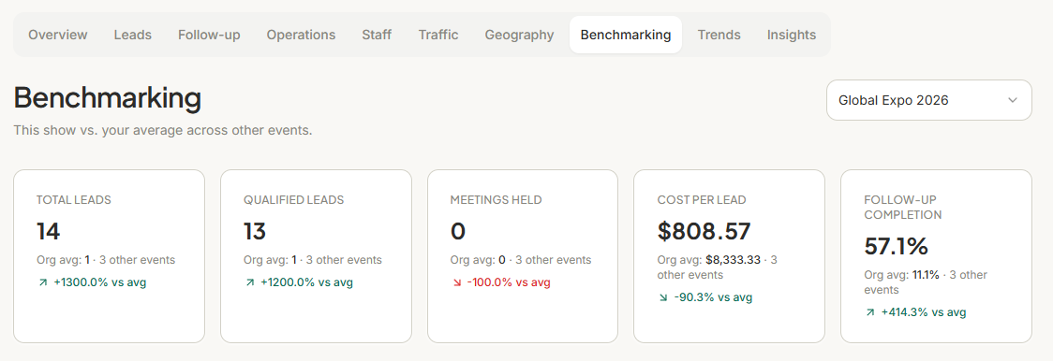Click the Meetings Held value 0
The height and width of the screenshot is (361, 1053).
[457, 232]
